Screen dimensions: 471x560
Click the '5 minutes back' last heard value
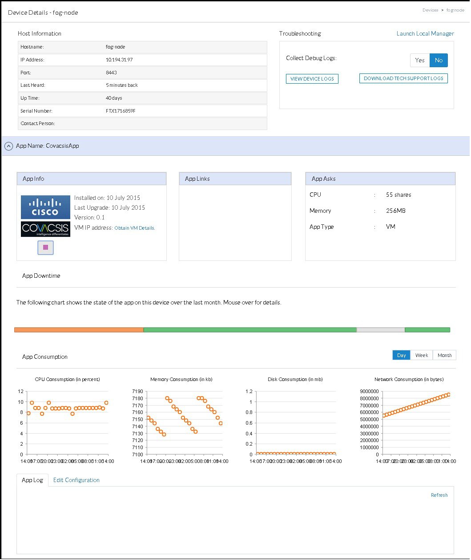pos(122,85)
